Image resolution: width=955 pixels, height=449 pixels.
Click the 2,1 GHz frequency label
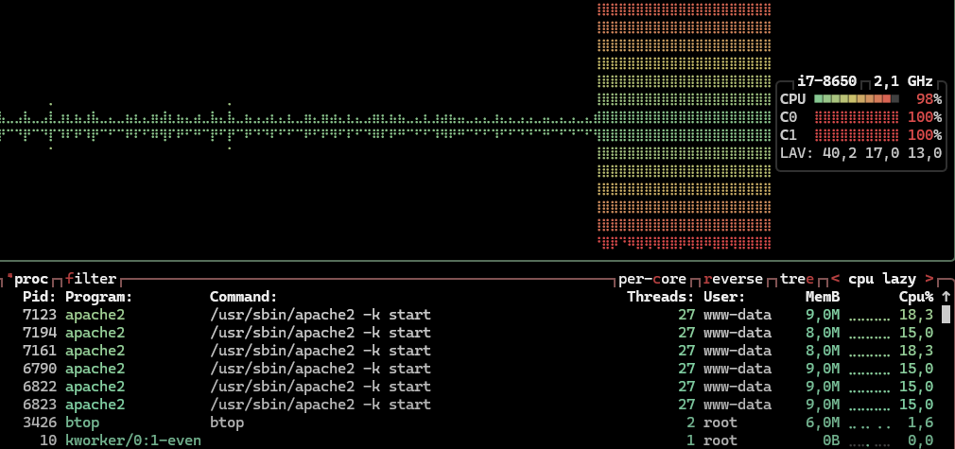[903, 80]
